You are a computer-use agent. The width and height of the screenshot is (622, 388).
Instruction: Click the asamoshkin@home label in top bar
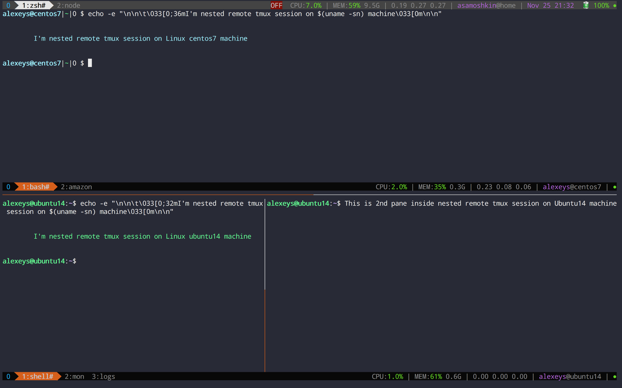pyautogui.click(x=486, y=5)
